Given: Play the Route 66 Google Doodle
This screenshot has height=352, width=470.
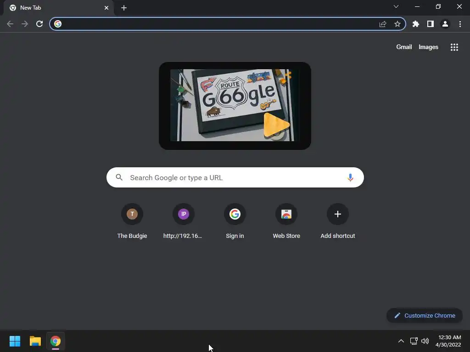Looking at the screenshot, I should tap(276, 126).
